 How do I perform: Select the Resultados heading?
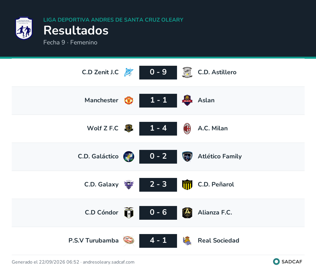pos(76,30)
